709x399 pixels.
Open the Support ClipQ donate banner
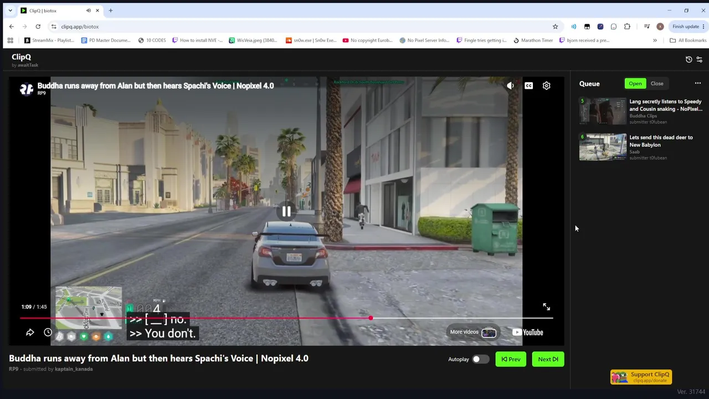coord(641,377)
